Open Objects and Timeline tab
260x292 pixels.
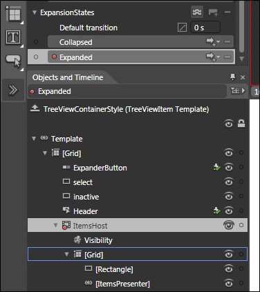point(68,77)
